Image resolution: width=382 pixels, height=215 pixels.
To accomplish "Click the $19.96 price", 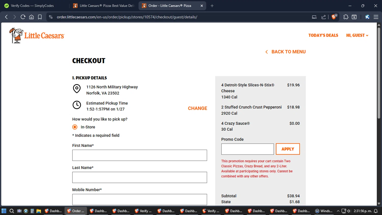I will click(x=293, y=85).
